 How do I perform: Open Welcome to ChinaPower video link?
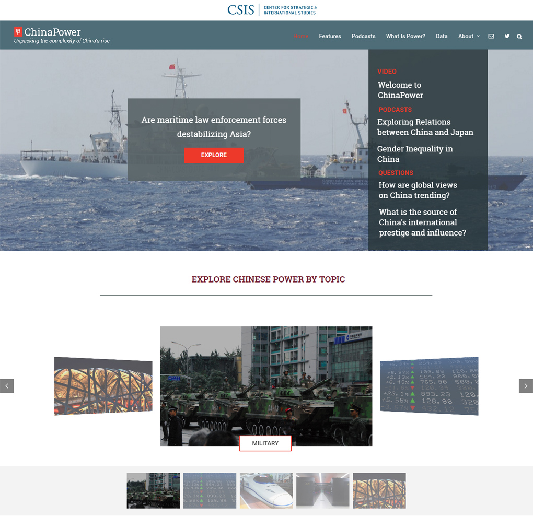[x=400, y=90]
